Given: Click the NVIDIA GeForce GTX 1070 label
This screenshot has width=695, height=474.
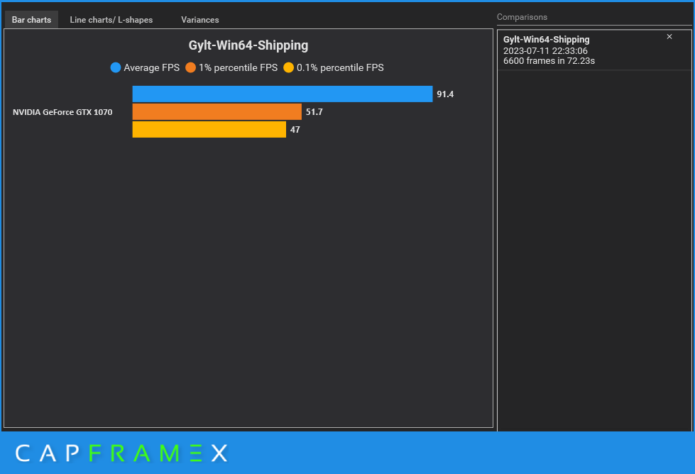Looking at the screenshot, I should [x=62, y=112].
